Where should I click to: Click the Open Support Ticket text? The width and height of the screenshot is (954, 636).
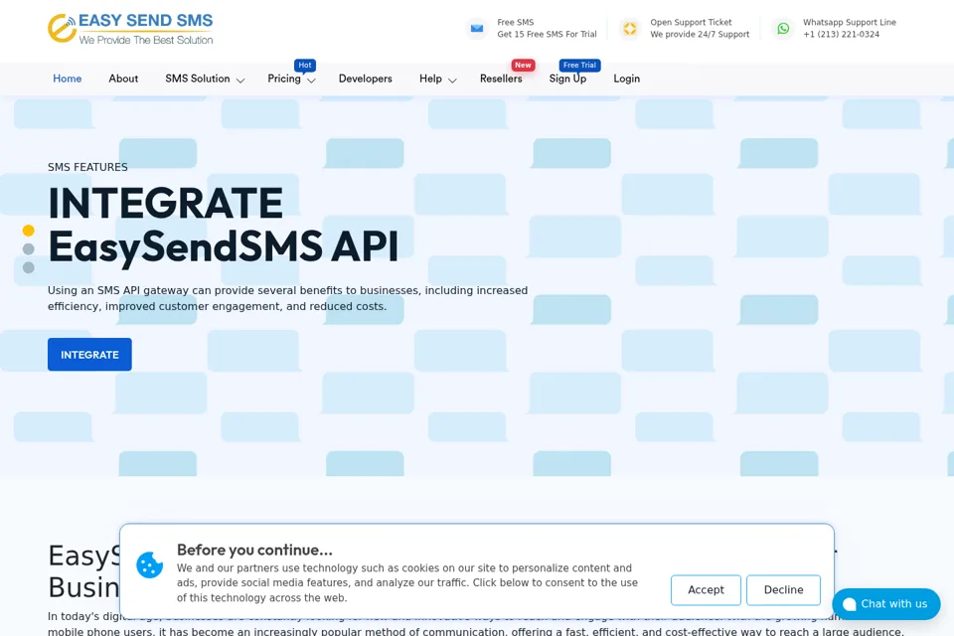691,22
